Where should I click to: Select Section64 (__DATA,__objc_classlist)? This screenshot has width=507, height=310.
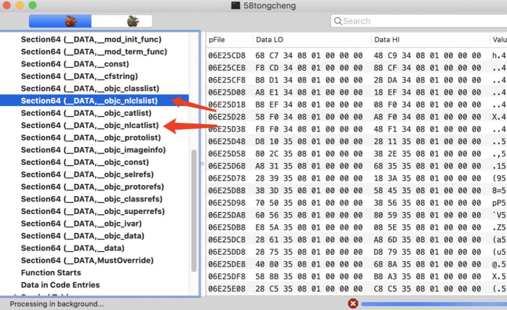(90, 88)
